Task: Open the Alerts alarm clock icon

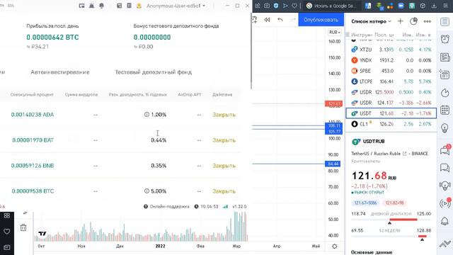Action: 445,39
